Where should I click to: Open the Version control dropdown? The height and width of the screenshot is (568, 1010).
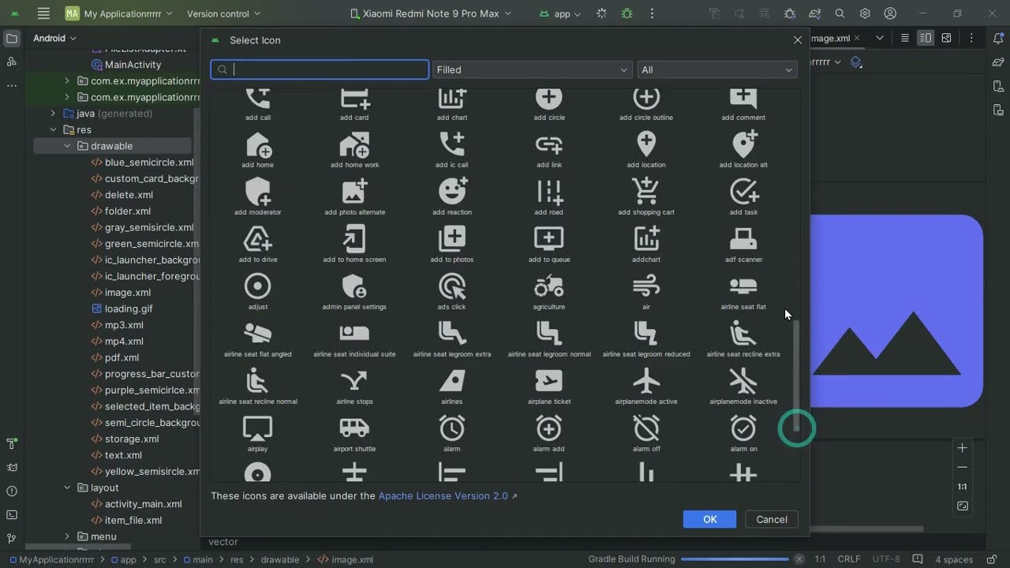tap(223, 13)
